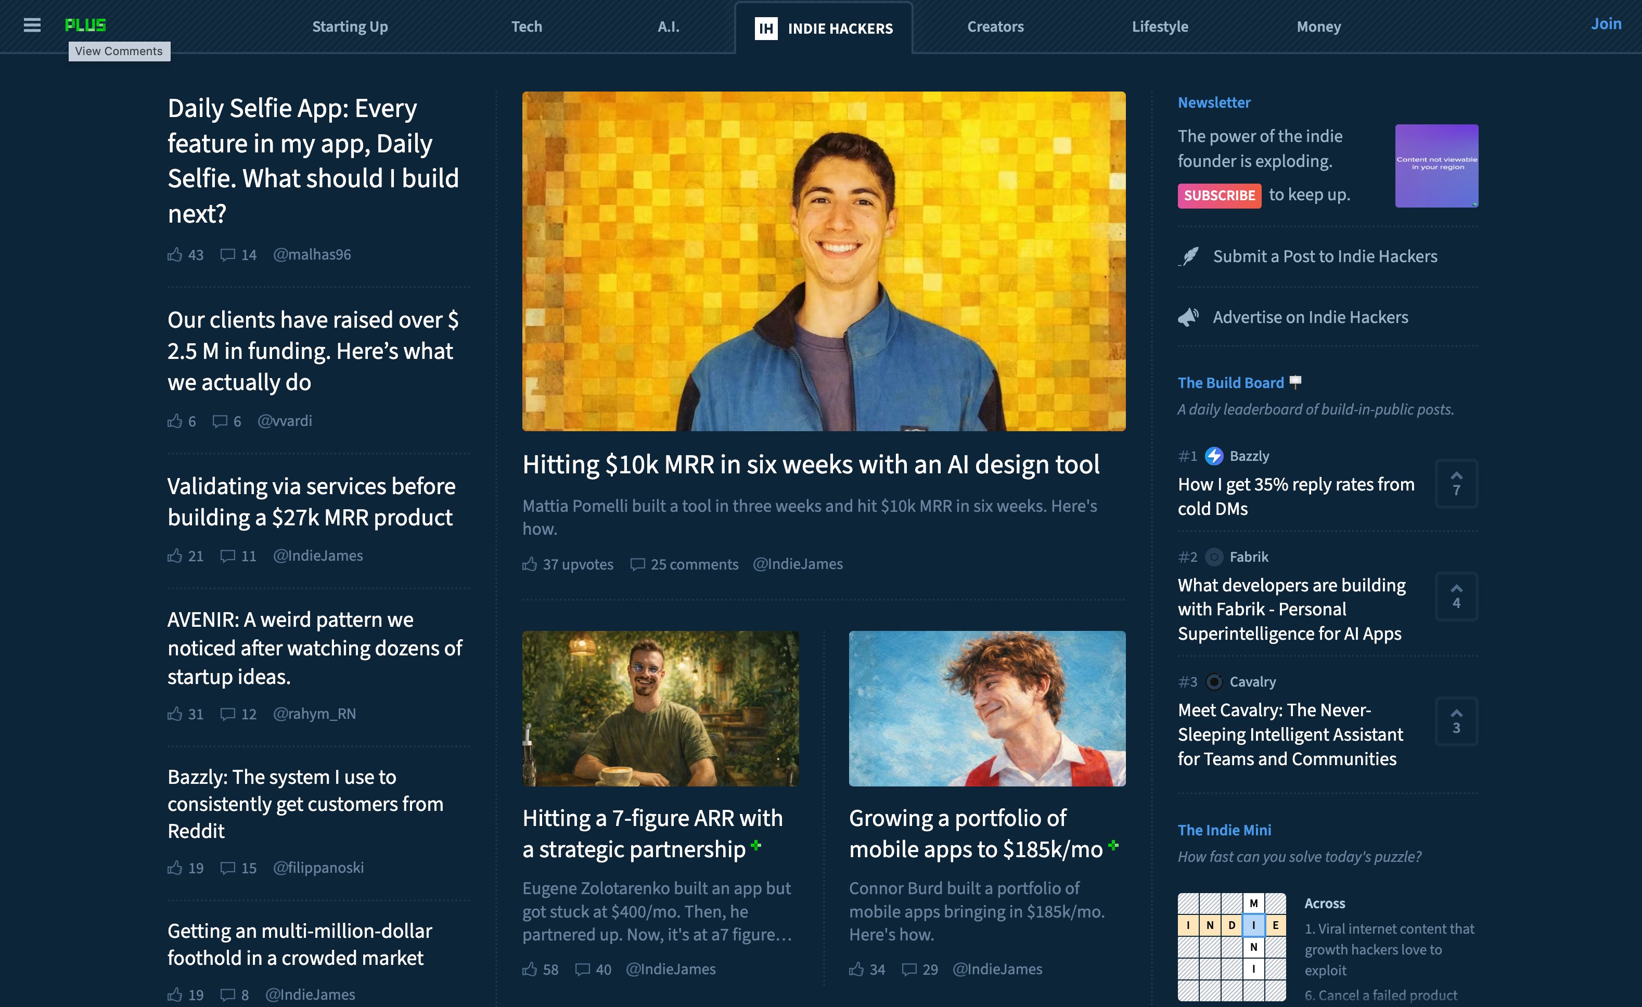Screen dimensions: 1642x1007
Task: Open the hamburger menu icon
Action: 32,25
